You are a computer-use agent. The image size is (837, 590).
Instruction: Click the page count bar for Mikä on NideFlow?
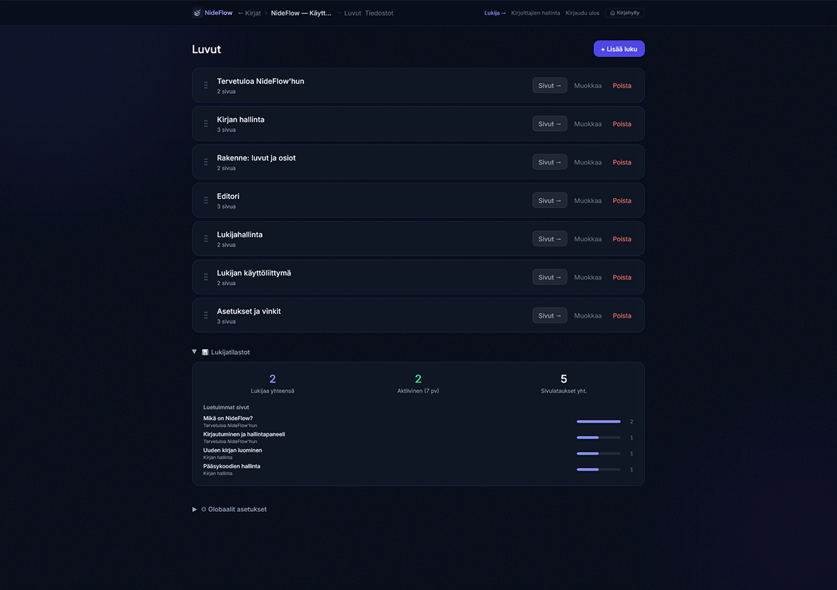(598, 421)
